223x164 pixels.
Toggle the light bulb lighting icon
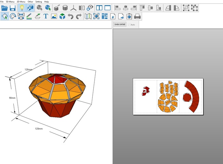pos(22,8)
